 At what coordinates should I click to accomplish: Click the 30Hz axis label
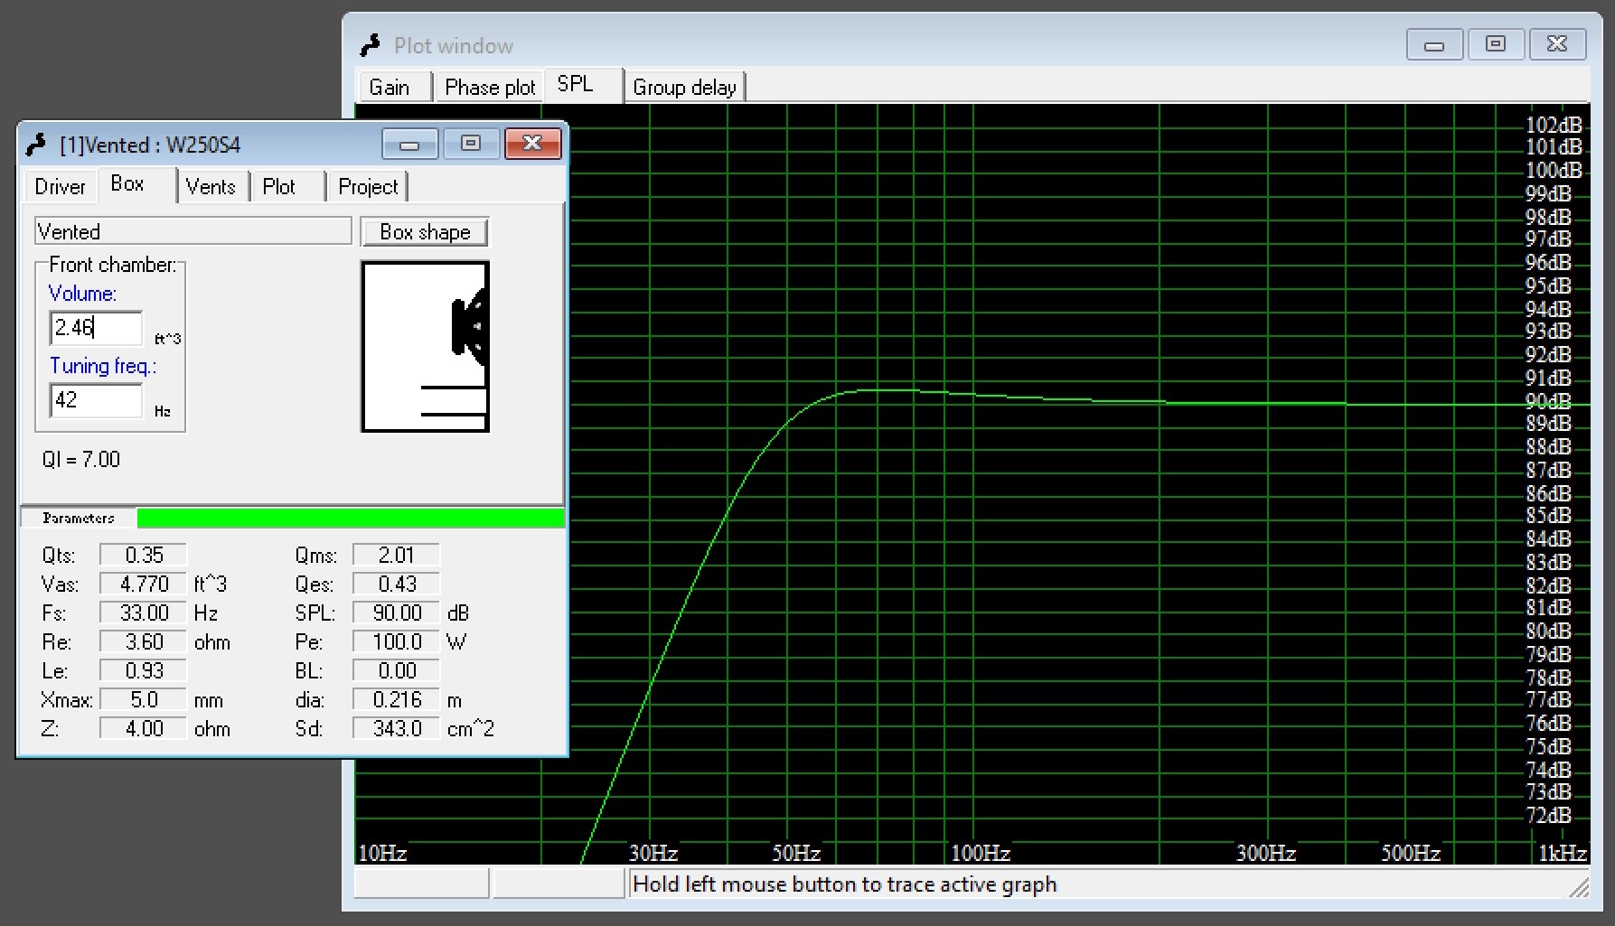(653, 853)
